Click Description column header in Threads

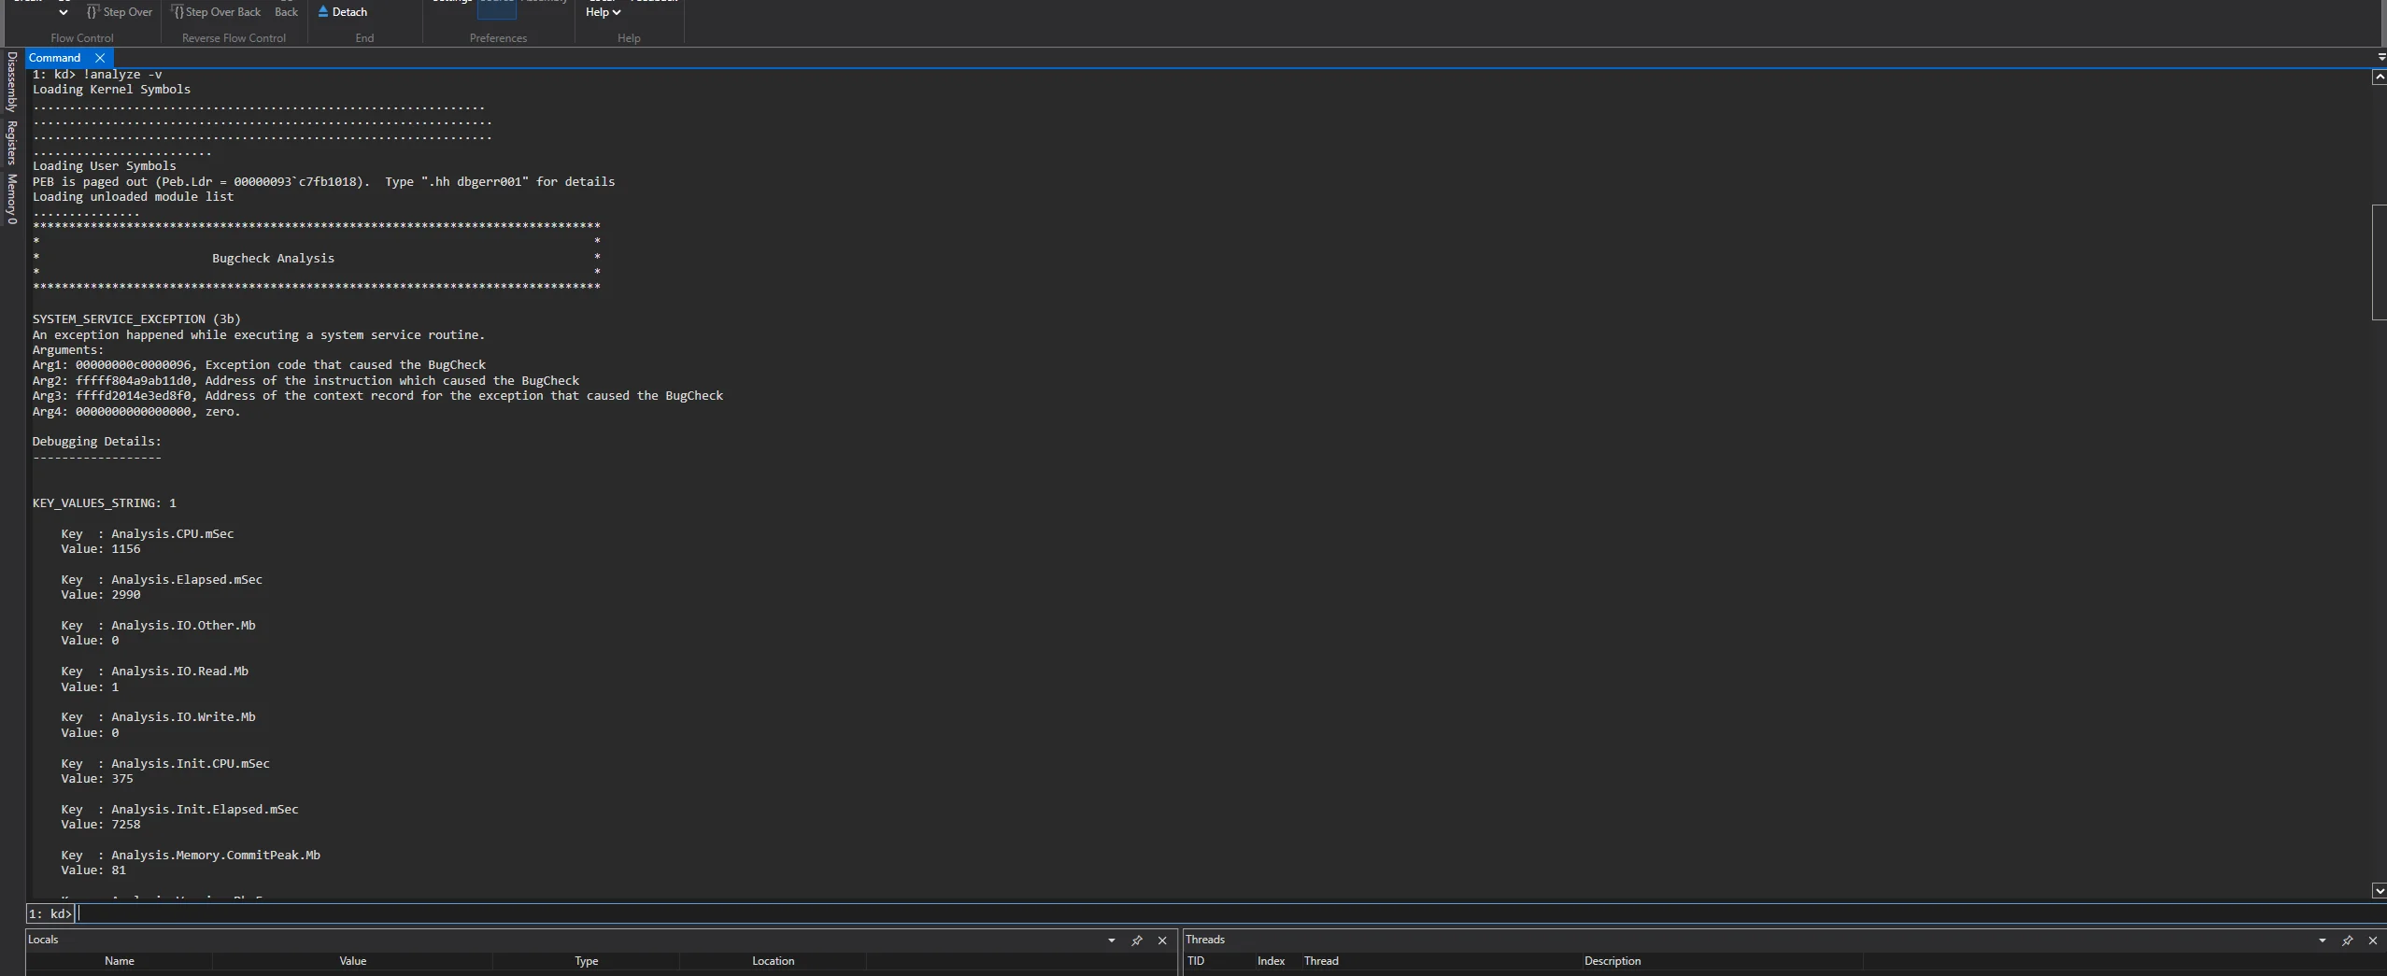click(1613, 961)
